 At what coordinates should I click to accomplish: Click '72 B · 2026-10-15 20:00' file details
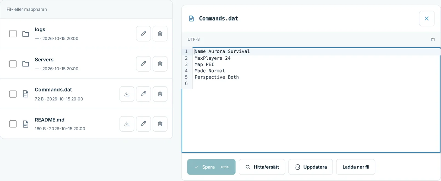59,99
